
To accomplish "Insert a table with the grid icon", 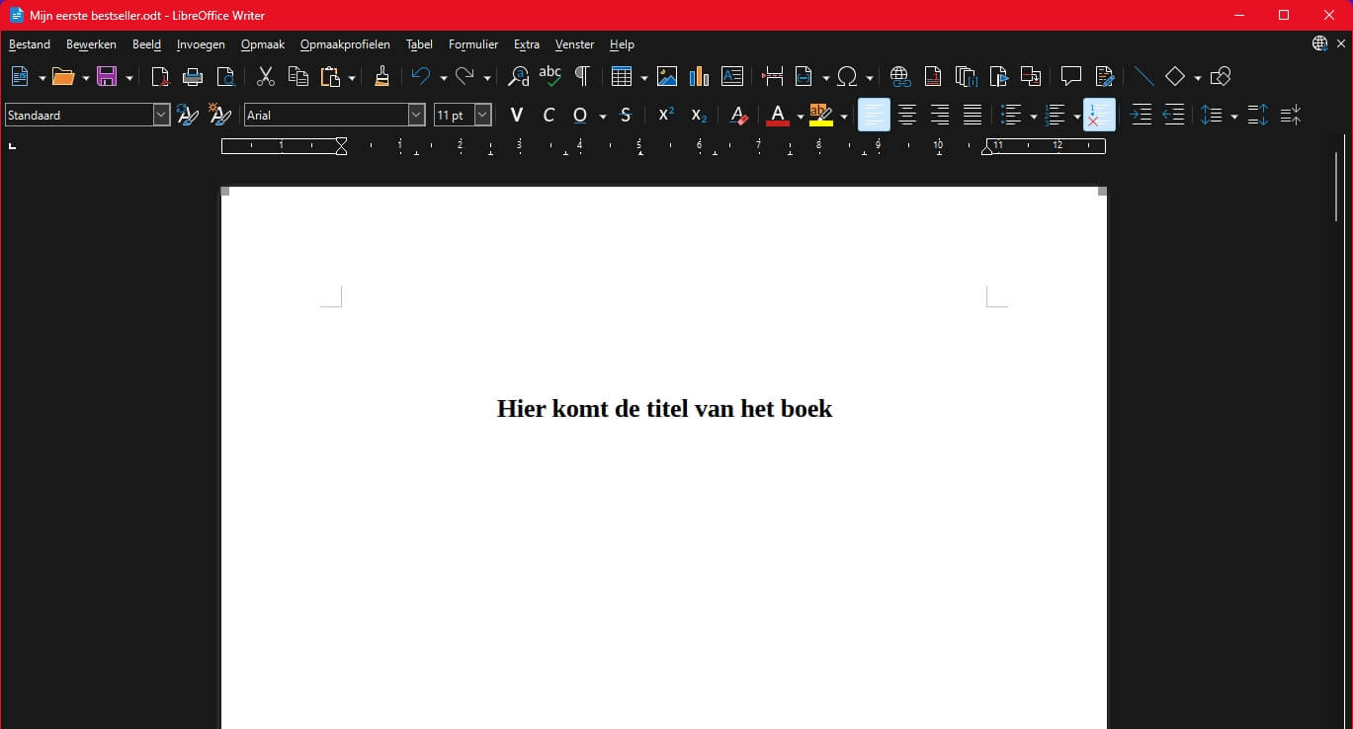I will pyautogui.click(x=622, y=76).
